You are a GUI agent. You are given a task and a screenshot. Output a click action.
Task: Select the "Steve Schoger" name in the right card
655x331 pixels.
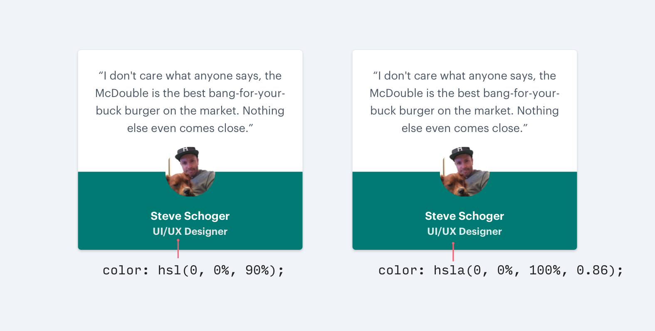tap(465, 216)
